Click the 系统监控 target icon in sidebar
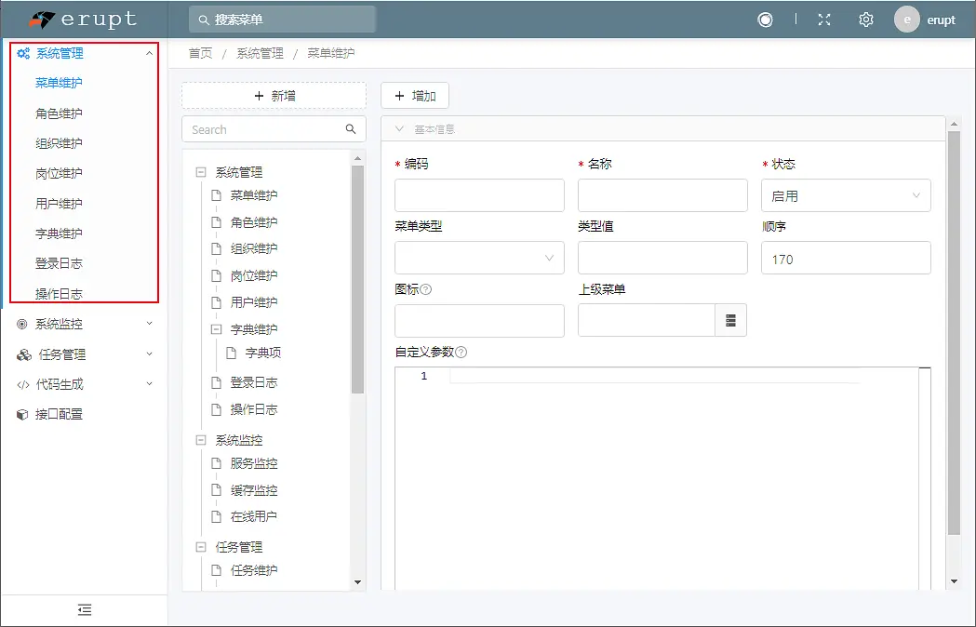 point(20,324)
